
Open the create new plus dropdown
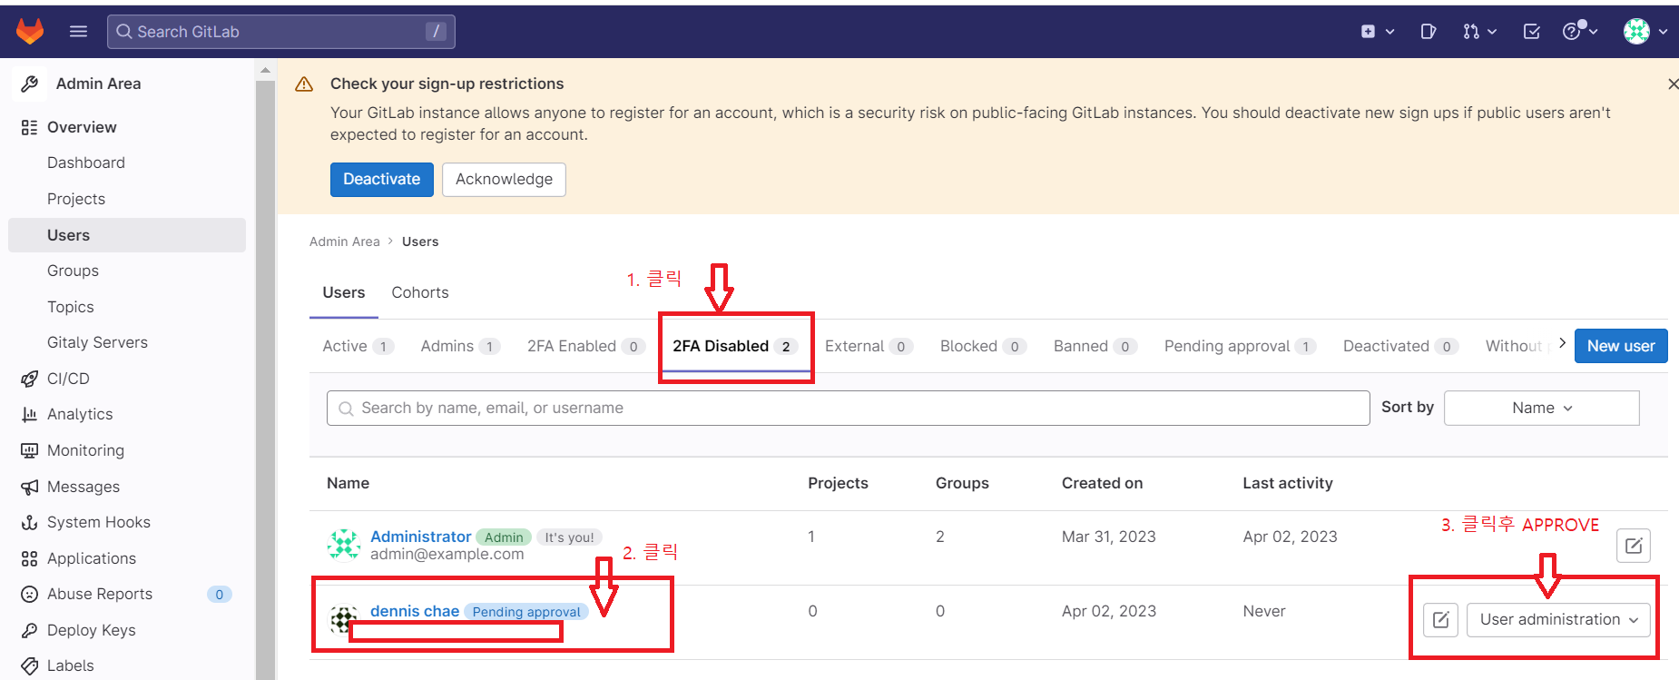click(x=1377, y=31)
